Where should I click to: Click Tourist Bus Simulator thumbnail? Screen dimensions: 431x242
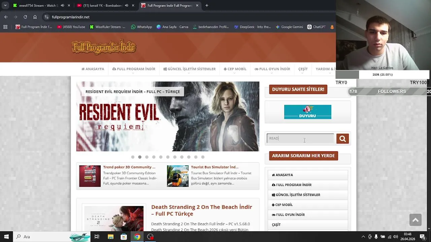178,176
